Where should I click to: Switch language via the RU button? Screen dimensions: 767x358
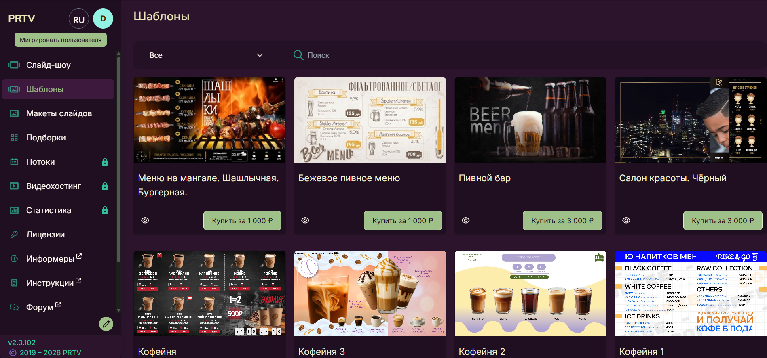tap(79, 19)
